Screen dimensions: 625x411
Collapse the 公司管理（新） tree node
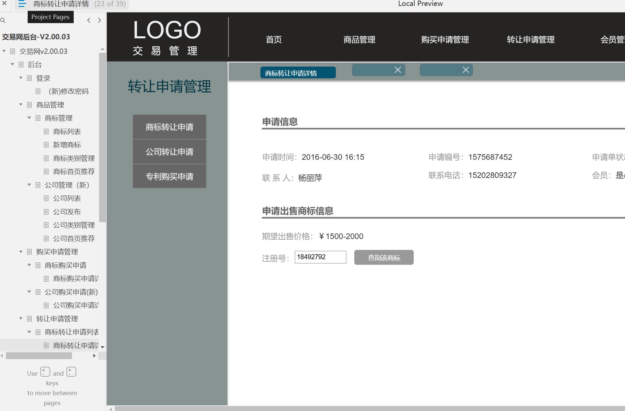coord(29,185)
